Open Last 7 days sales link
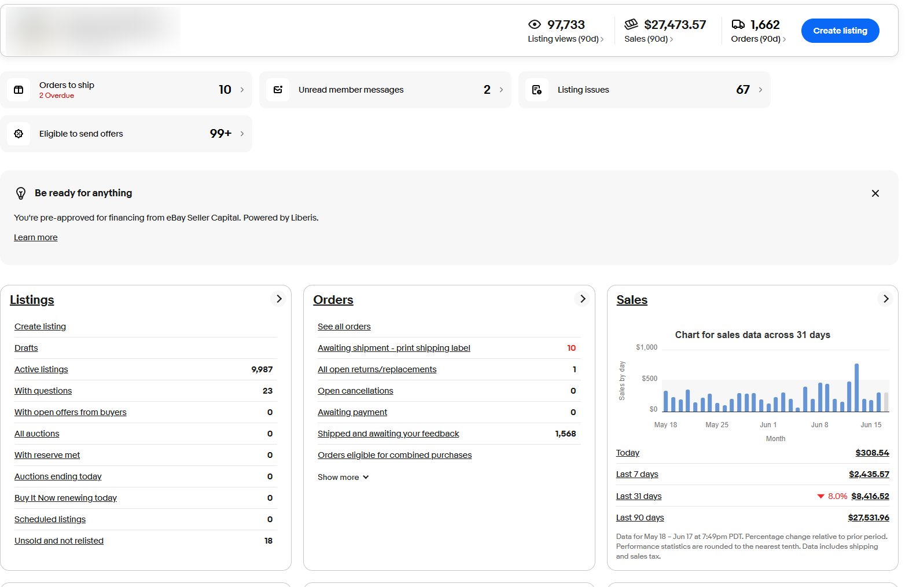Screen dimensions: 909x587 pos(637,474)
